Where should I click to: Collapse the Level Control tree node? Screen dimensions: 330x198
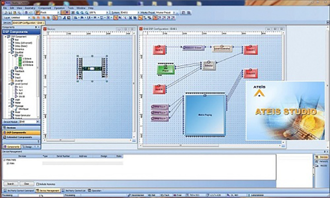(9, 84)
